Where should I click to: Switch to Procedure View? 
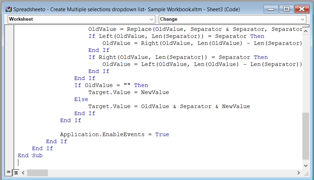8,173
